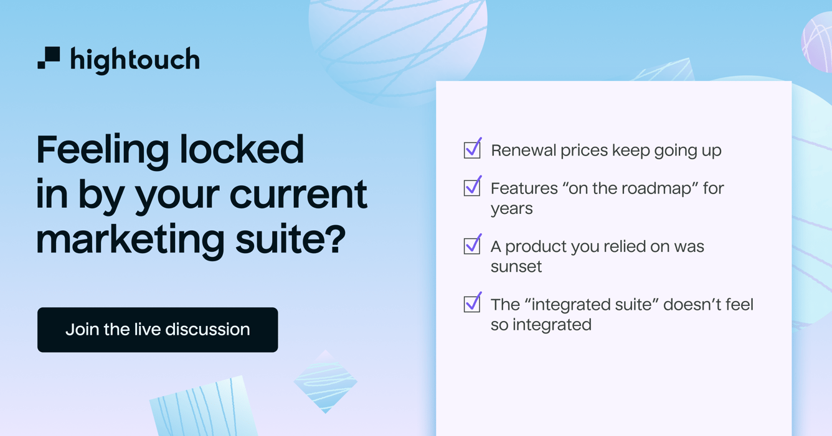832x436 pixels.
Task: Click the Feeling locked in headline text
Action: (202, 195)
